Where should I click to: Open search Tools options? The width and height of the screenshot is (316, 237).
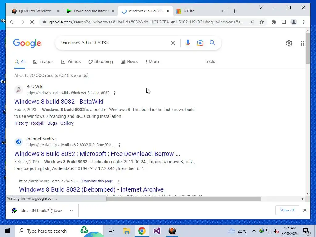click(x=210, y=61)
